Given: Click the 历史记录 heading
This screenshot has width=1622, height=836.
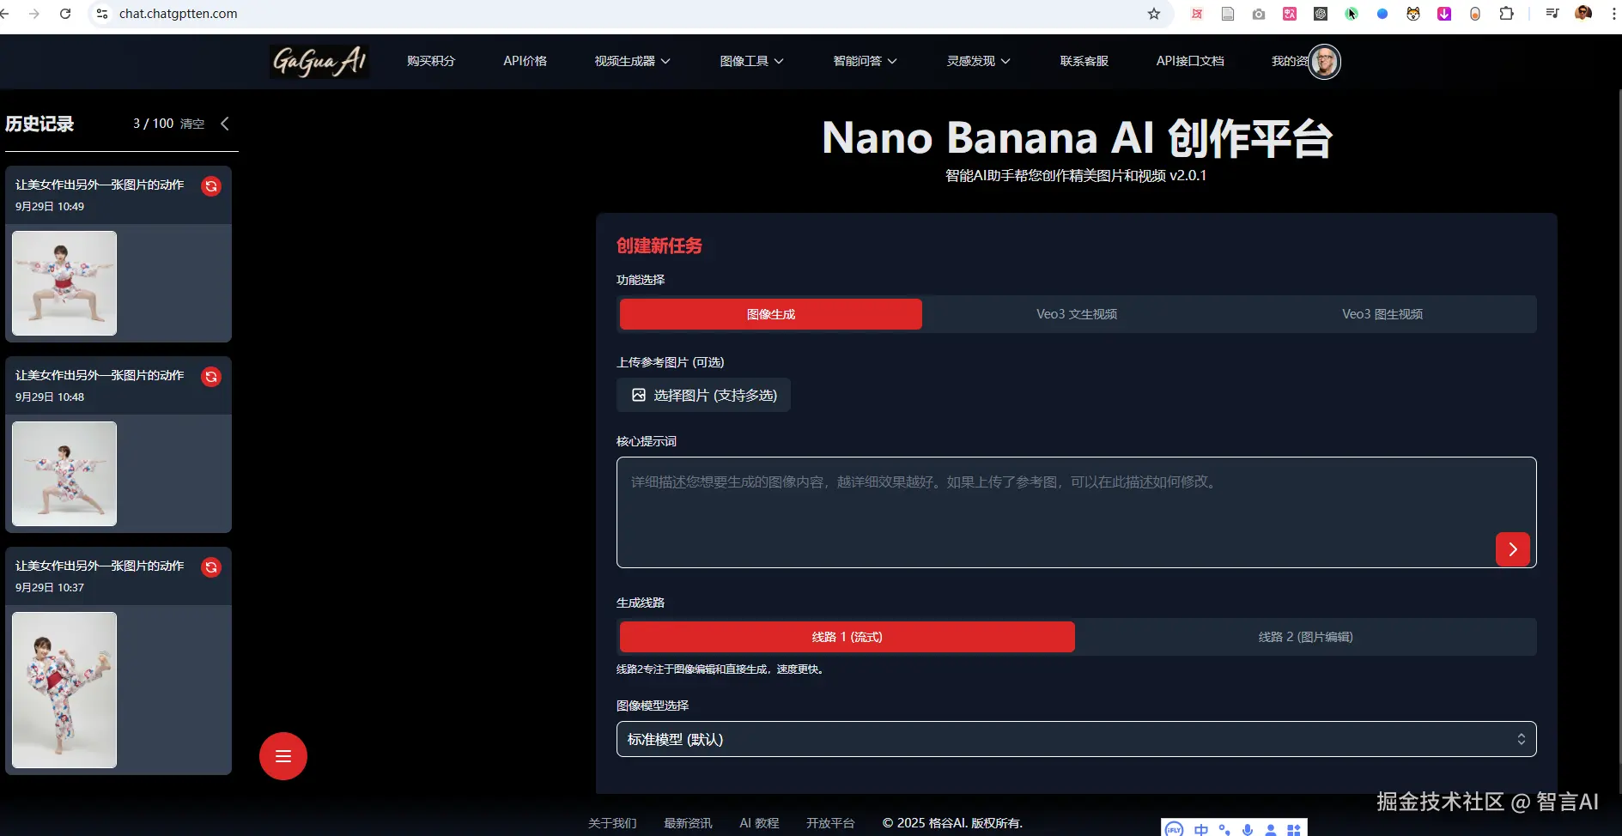Looking at the screenshot, I should pyautogui.click(x=39, y=124).
